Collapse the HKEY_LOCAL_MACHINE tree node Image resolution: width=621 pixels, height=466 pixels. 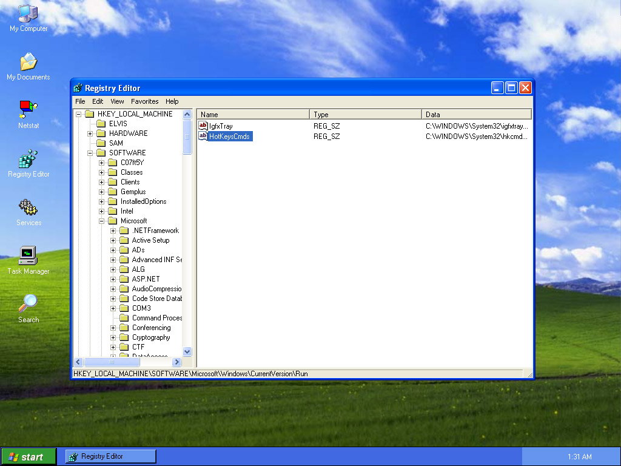[x=78, y=114]
